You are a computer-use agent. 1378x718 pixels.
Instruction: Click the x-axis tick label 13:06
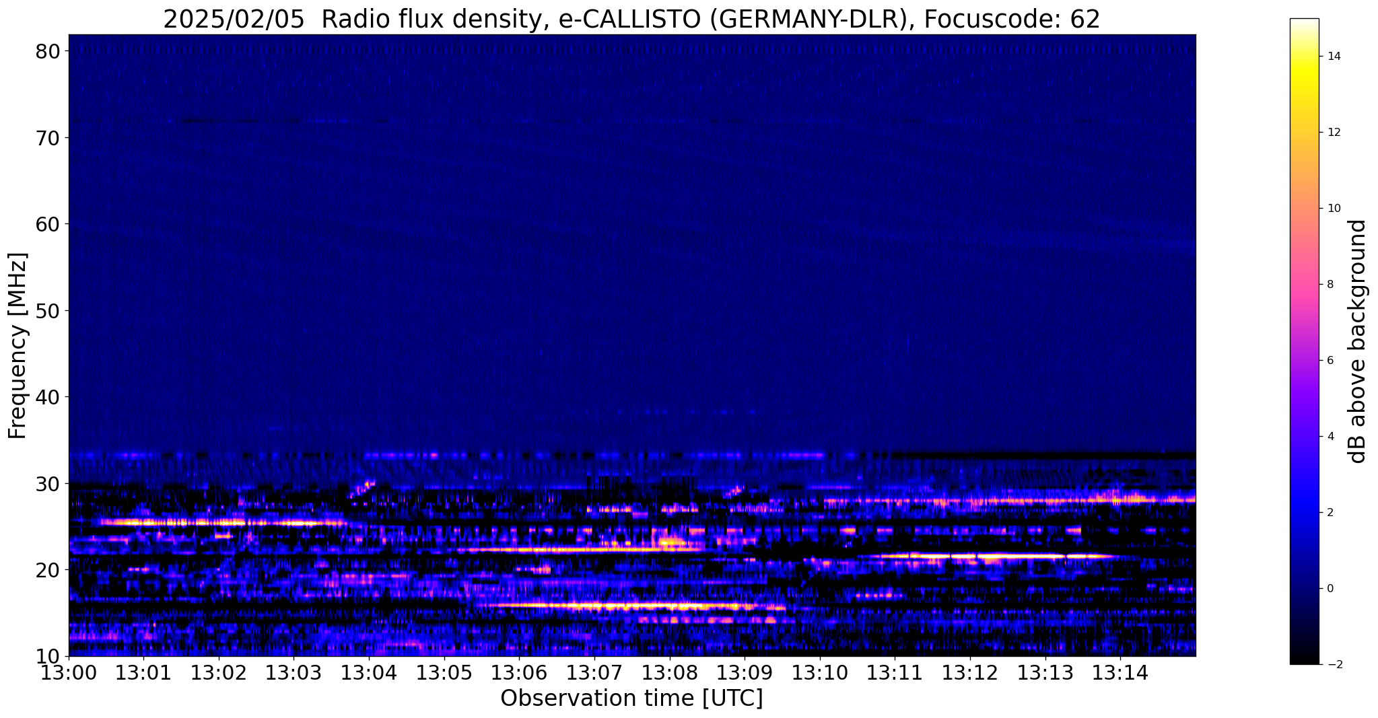click(519, 672)
